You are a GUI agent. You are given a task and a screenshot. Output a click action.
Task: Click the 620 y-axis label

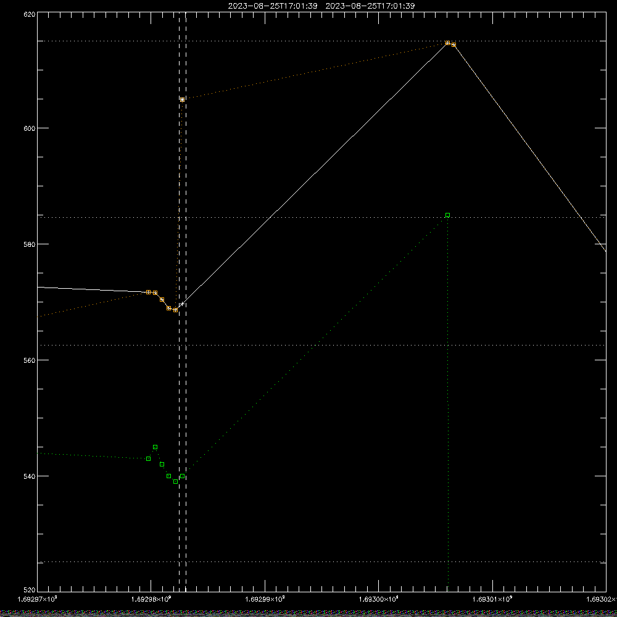(x=30, y=14)
